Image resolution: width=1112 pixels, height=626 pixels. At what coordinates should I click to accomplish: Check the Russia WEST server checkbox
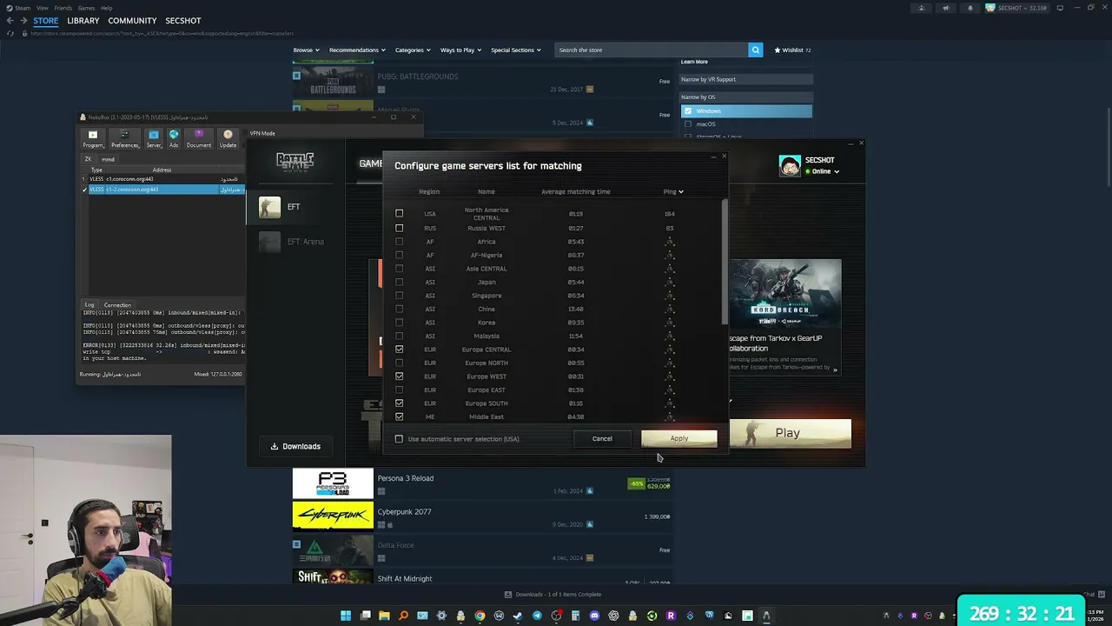pos(400,228)
